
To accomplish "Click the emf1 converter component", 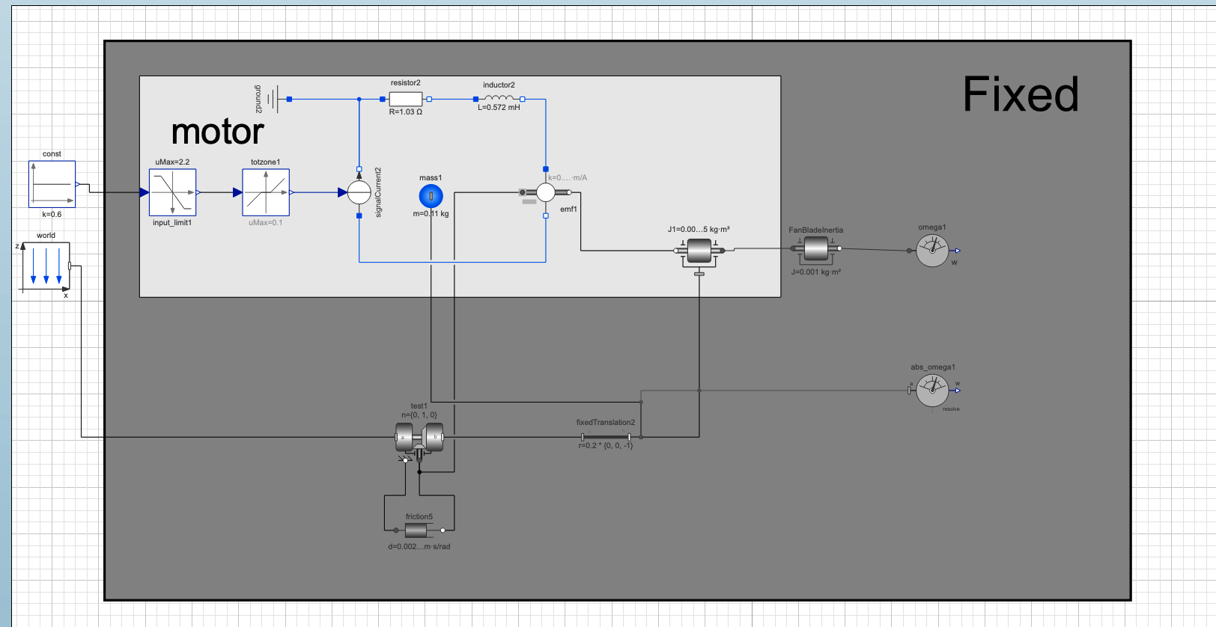I will (546, 192).
